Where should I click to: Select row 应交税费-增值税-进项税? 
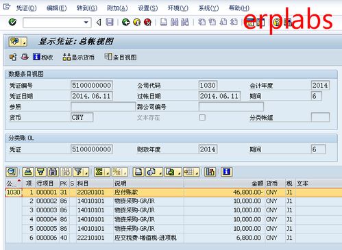(173, 238)
